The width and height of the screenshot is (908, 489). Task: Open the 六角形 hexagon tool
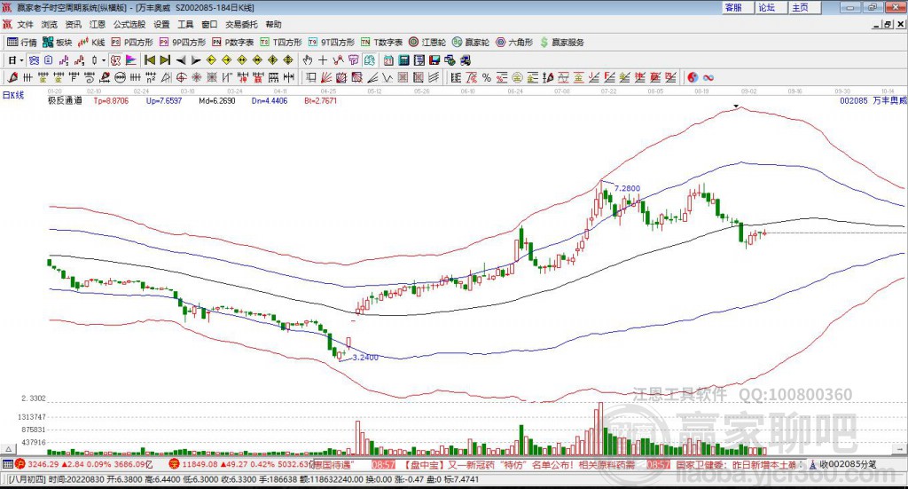[514, 43]
